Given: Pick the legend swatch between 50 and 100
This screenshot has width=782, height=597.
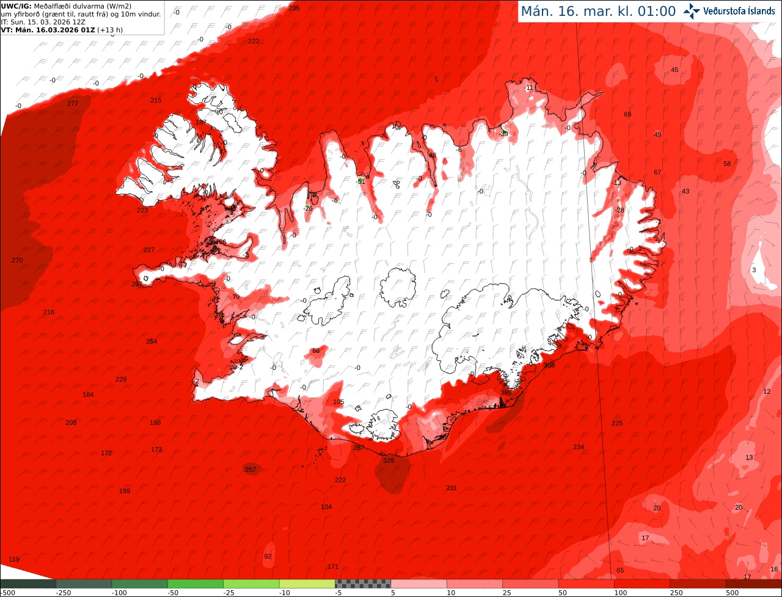Looking at the screenshot, I should click(x=586, y=584).
